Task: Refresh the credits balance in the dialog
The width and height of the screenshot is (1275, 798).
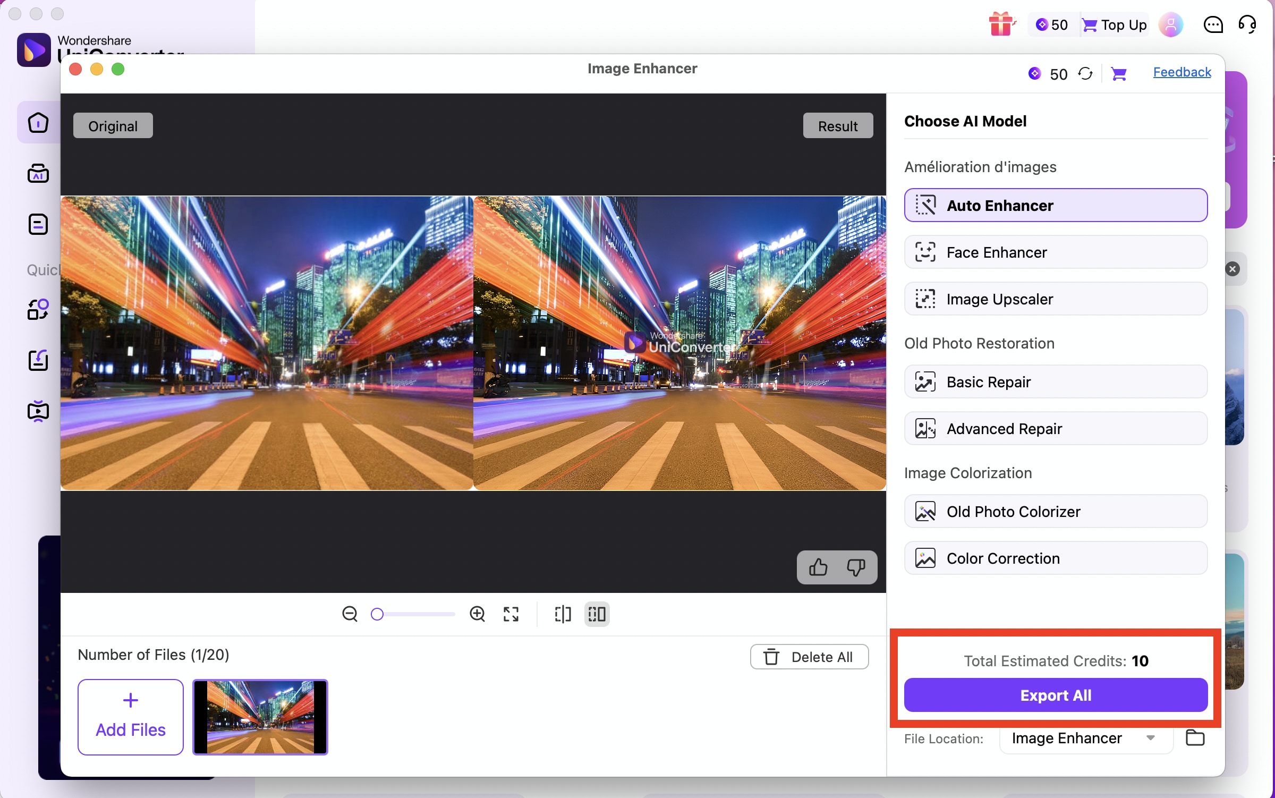Action: click(x=1085, y=74)
